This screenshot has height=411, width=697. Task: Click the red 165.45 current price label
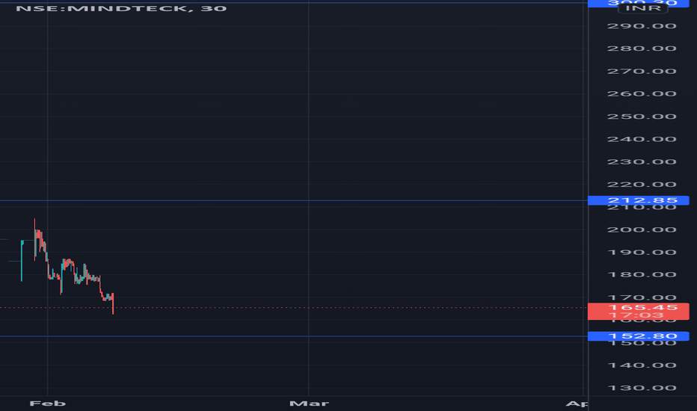639,311
